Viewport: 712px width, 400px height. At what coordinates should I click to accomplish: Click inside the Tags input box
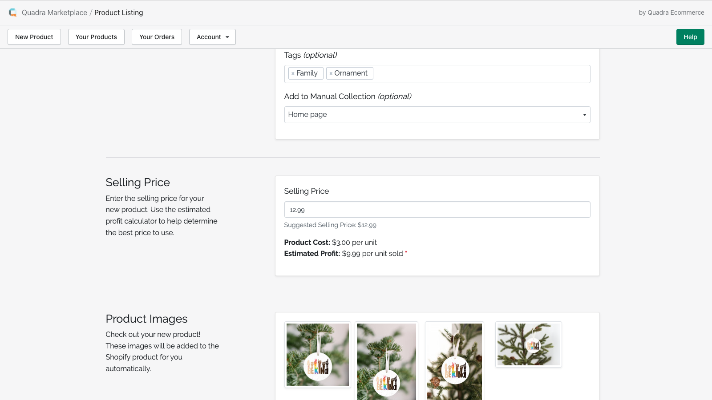481,74
